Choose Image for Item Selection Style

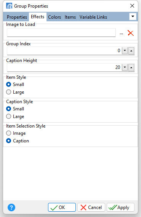click(16, 133)
